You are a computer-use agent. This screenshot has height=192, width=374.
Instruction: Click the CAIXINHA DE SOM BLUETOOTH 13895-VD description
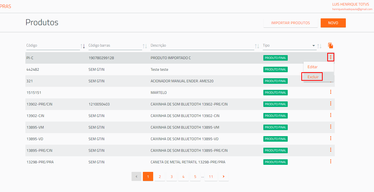(185, 139)
